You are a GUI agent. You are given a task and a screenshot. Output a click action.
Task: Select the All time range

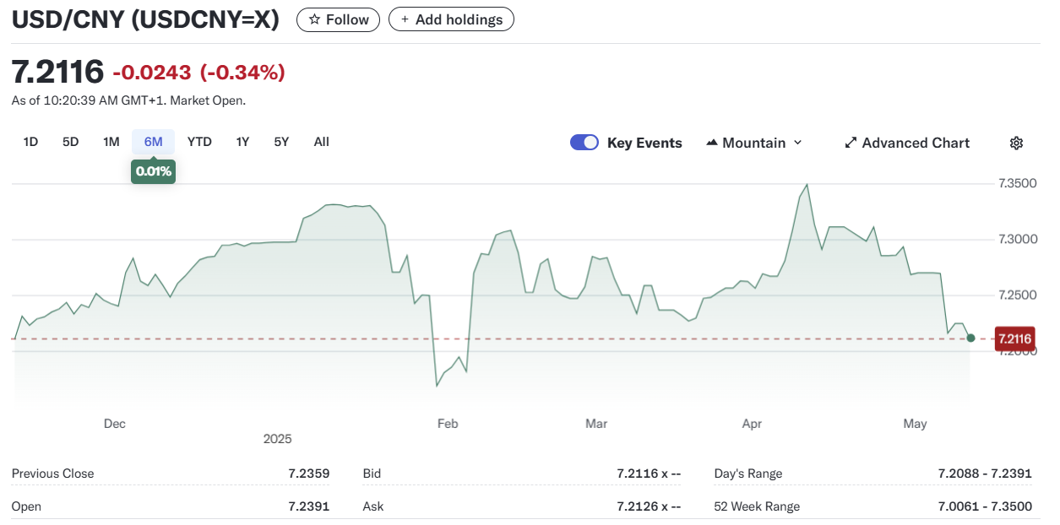coord(321,142)
